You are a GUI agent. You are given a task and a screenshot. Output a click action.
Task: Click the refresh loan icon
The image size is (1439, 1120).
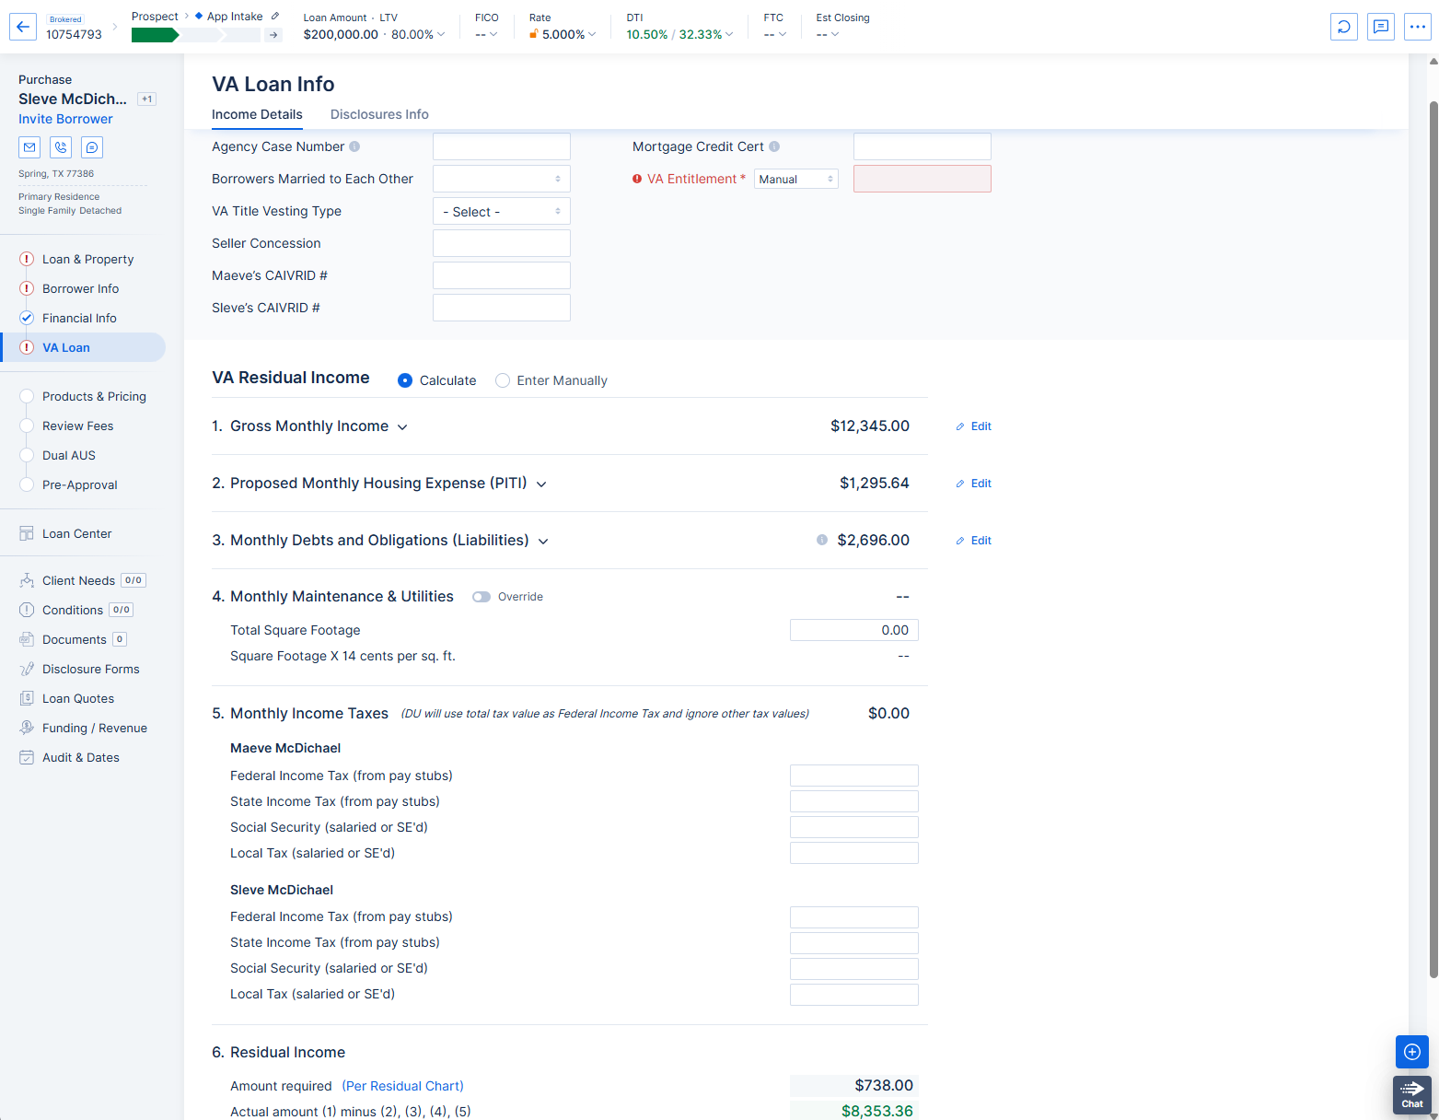click(1344, 27)
